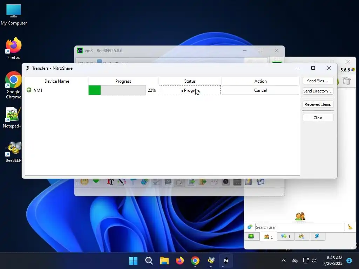Image resolution: width=359 pixels, height=269 pixels.
Task: Click the send folder arrow icon in BeeBEEP
Action: pyautogui.click(x=203, y=182)
